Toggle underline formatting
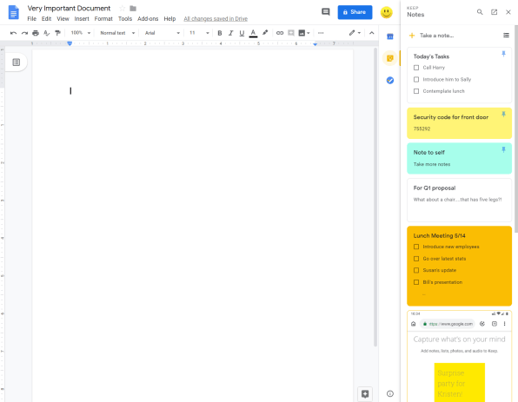This screenshot has width=518, height=402. click(242, 33)
